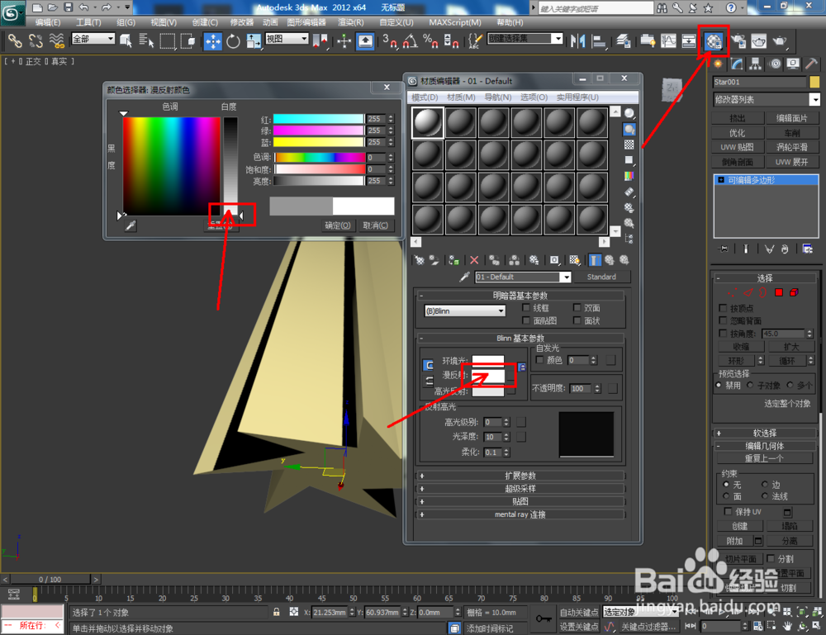Click the Standard material type button
Image resolution: width=826 pixels, height=635 pixels.
(x=601, y=277)
